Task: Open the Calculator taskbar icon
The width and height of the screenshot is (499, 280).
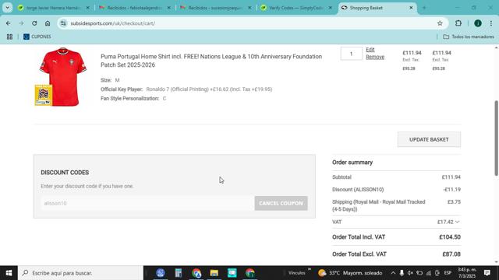Action: coord(179,273)
